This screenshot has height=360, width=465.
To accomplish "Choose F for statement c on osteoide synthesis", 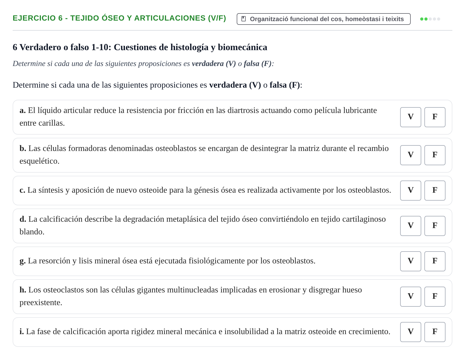I will pos(435,190).
